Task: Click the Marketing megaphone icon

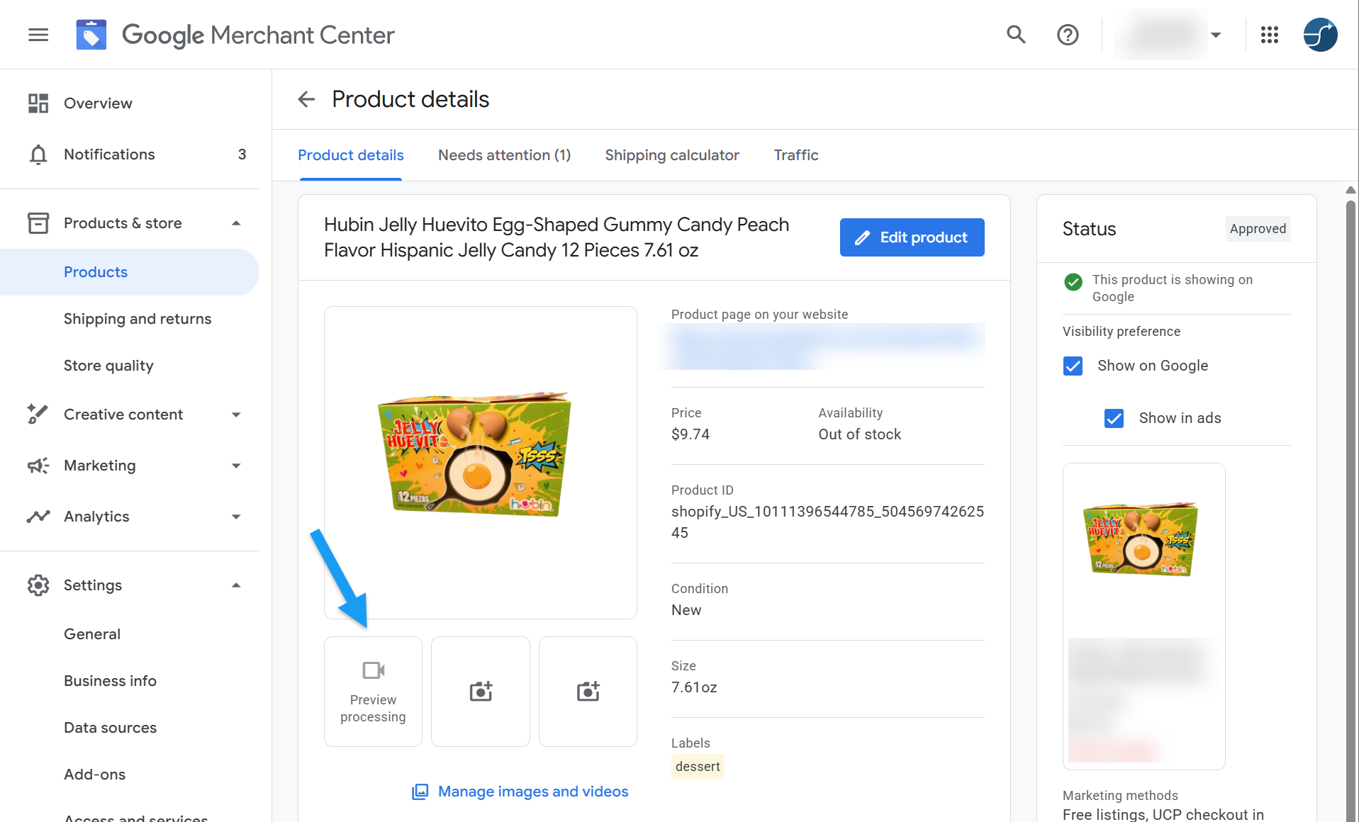Action: click(38, 466)
